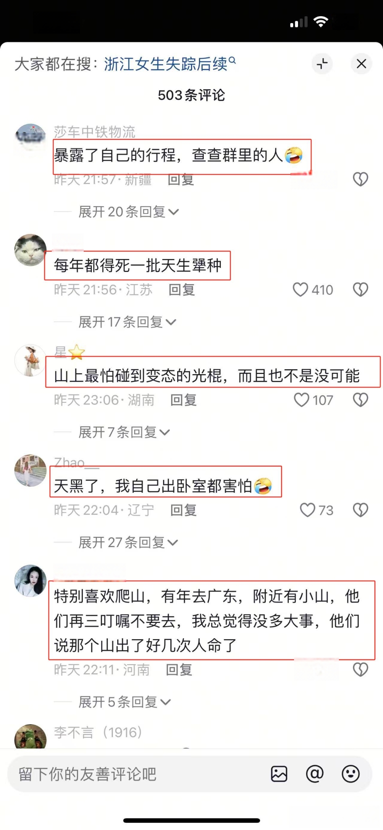Dislike the 天黑了 comment from Zhao
Viewport: 383px width, 830px height.
coord(360,510)
